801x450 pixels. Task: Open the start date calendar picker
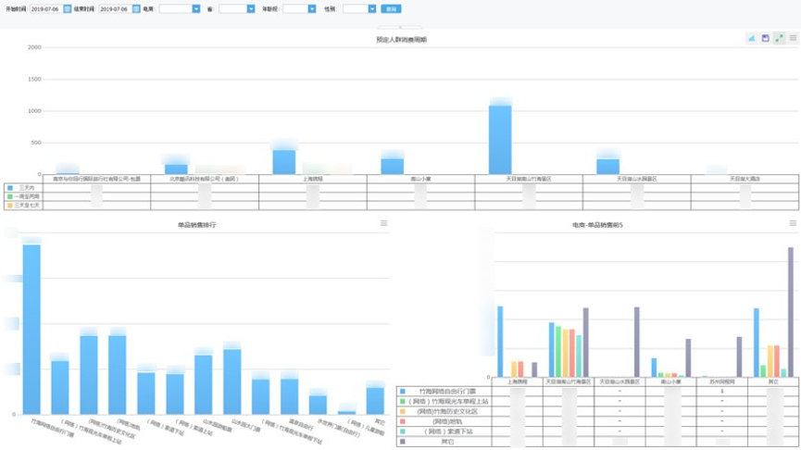coord(68,8)
